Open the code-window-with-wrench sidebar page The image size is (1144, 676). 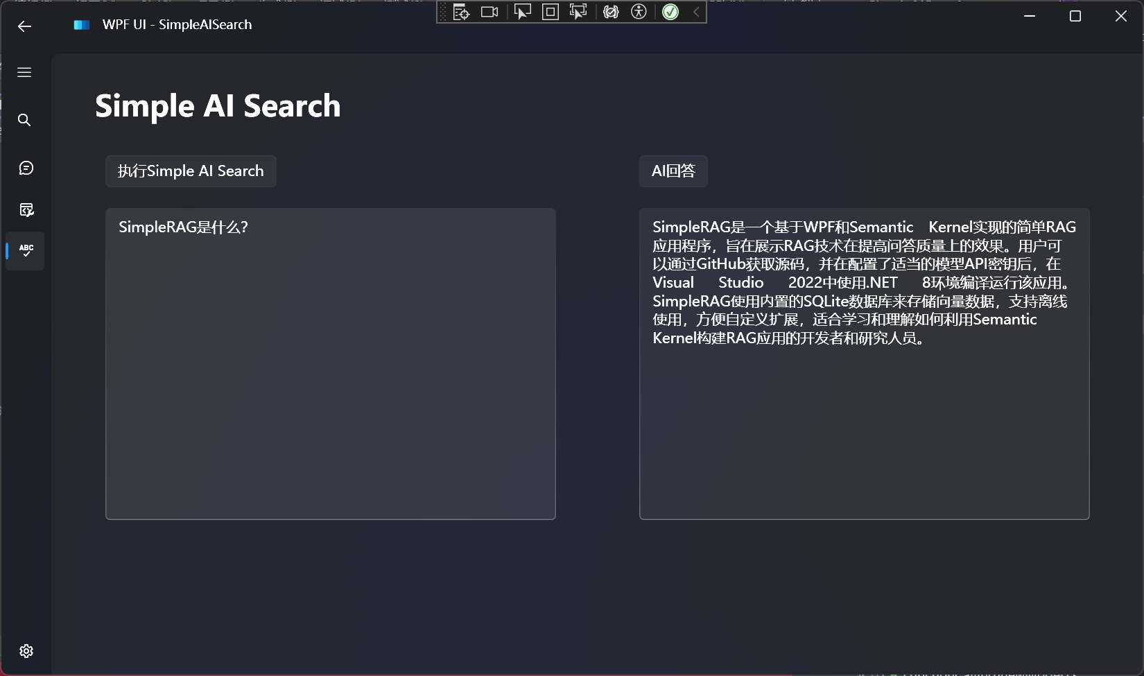click(26, 209)
